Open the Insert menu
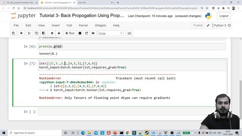Image resolution: width=242 pixels, height=136 pixels. 56,25
